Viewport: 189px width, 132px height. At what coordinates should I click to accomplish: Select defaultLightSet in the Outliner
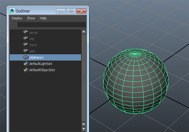(x=45, y=64)
